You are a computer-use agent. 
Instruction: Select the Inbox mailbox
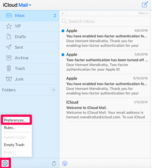coord(29,16)
